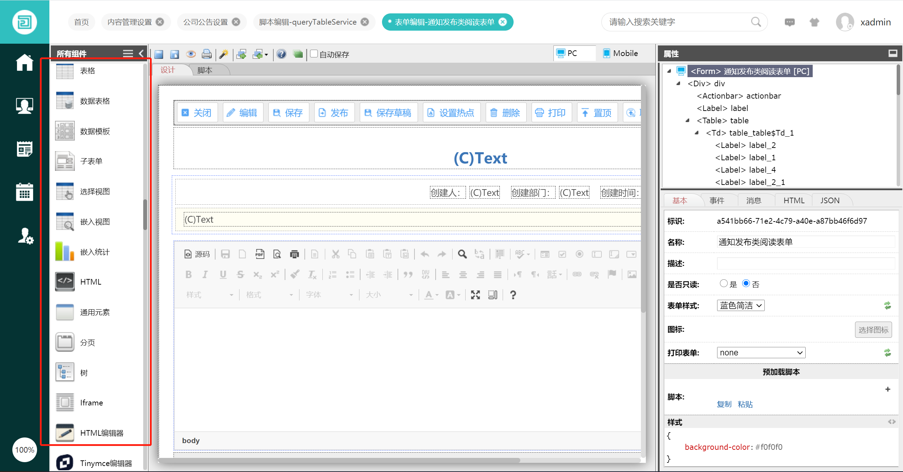Open the home icon in left sidebar
Image resolution: width=903 pixels, height=472 pixels.
pyautogui.click(x=24, y=63)
